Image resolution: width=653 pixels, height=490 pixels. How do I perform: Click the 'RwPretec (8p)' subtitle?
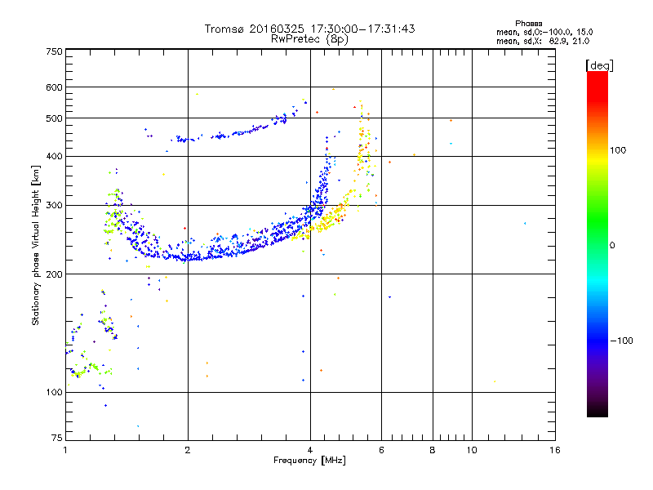click(x=309, y=39)
